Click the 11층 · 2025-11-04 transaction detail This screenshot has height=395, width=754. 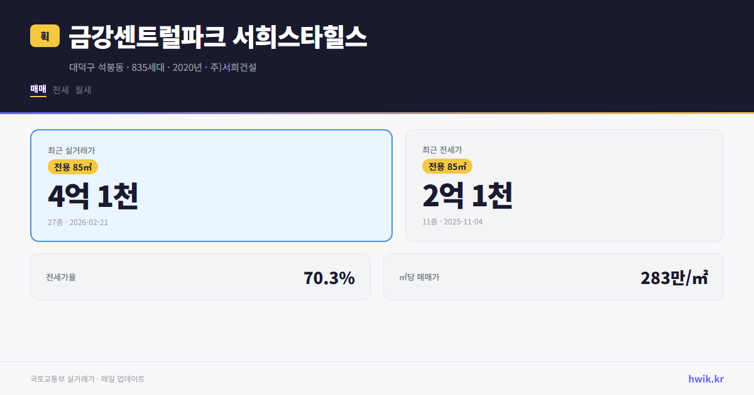[452, 222]
